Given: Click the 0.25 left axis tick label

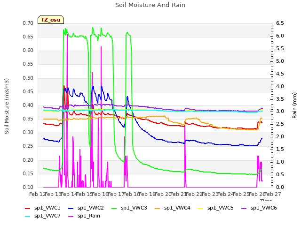Looking at the screenshot, I should [28, 146].
